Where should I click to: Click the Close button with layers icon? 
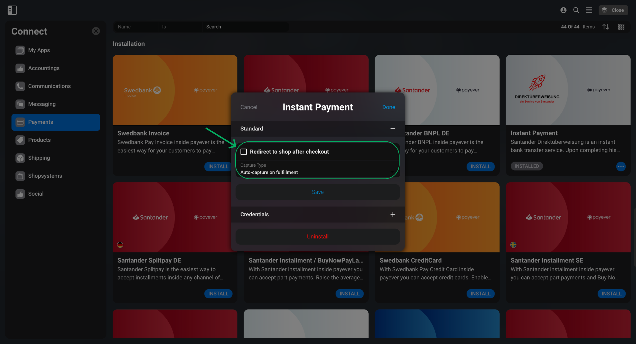coord(613,10)
